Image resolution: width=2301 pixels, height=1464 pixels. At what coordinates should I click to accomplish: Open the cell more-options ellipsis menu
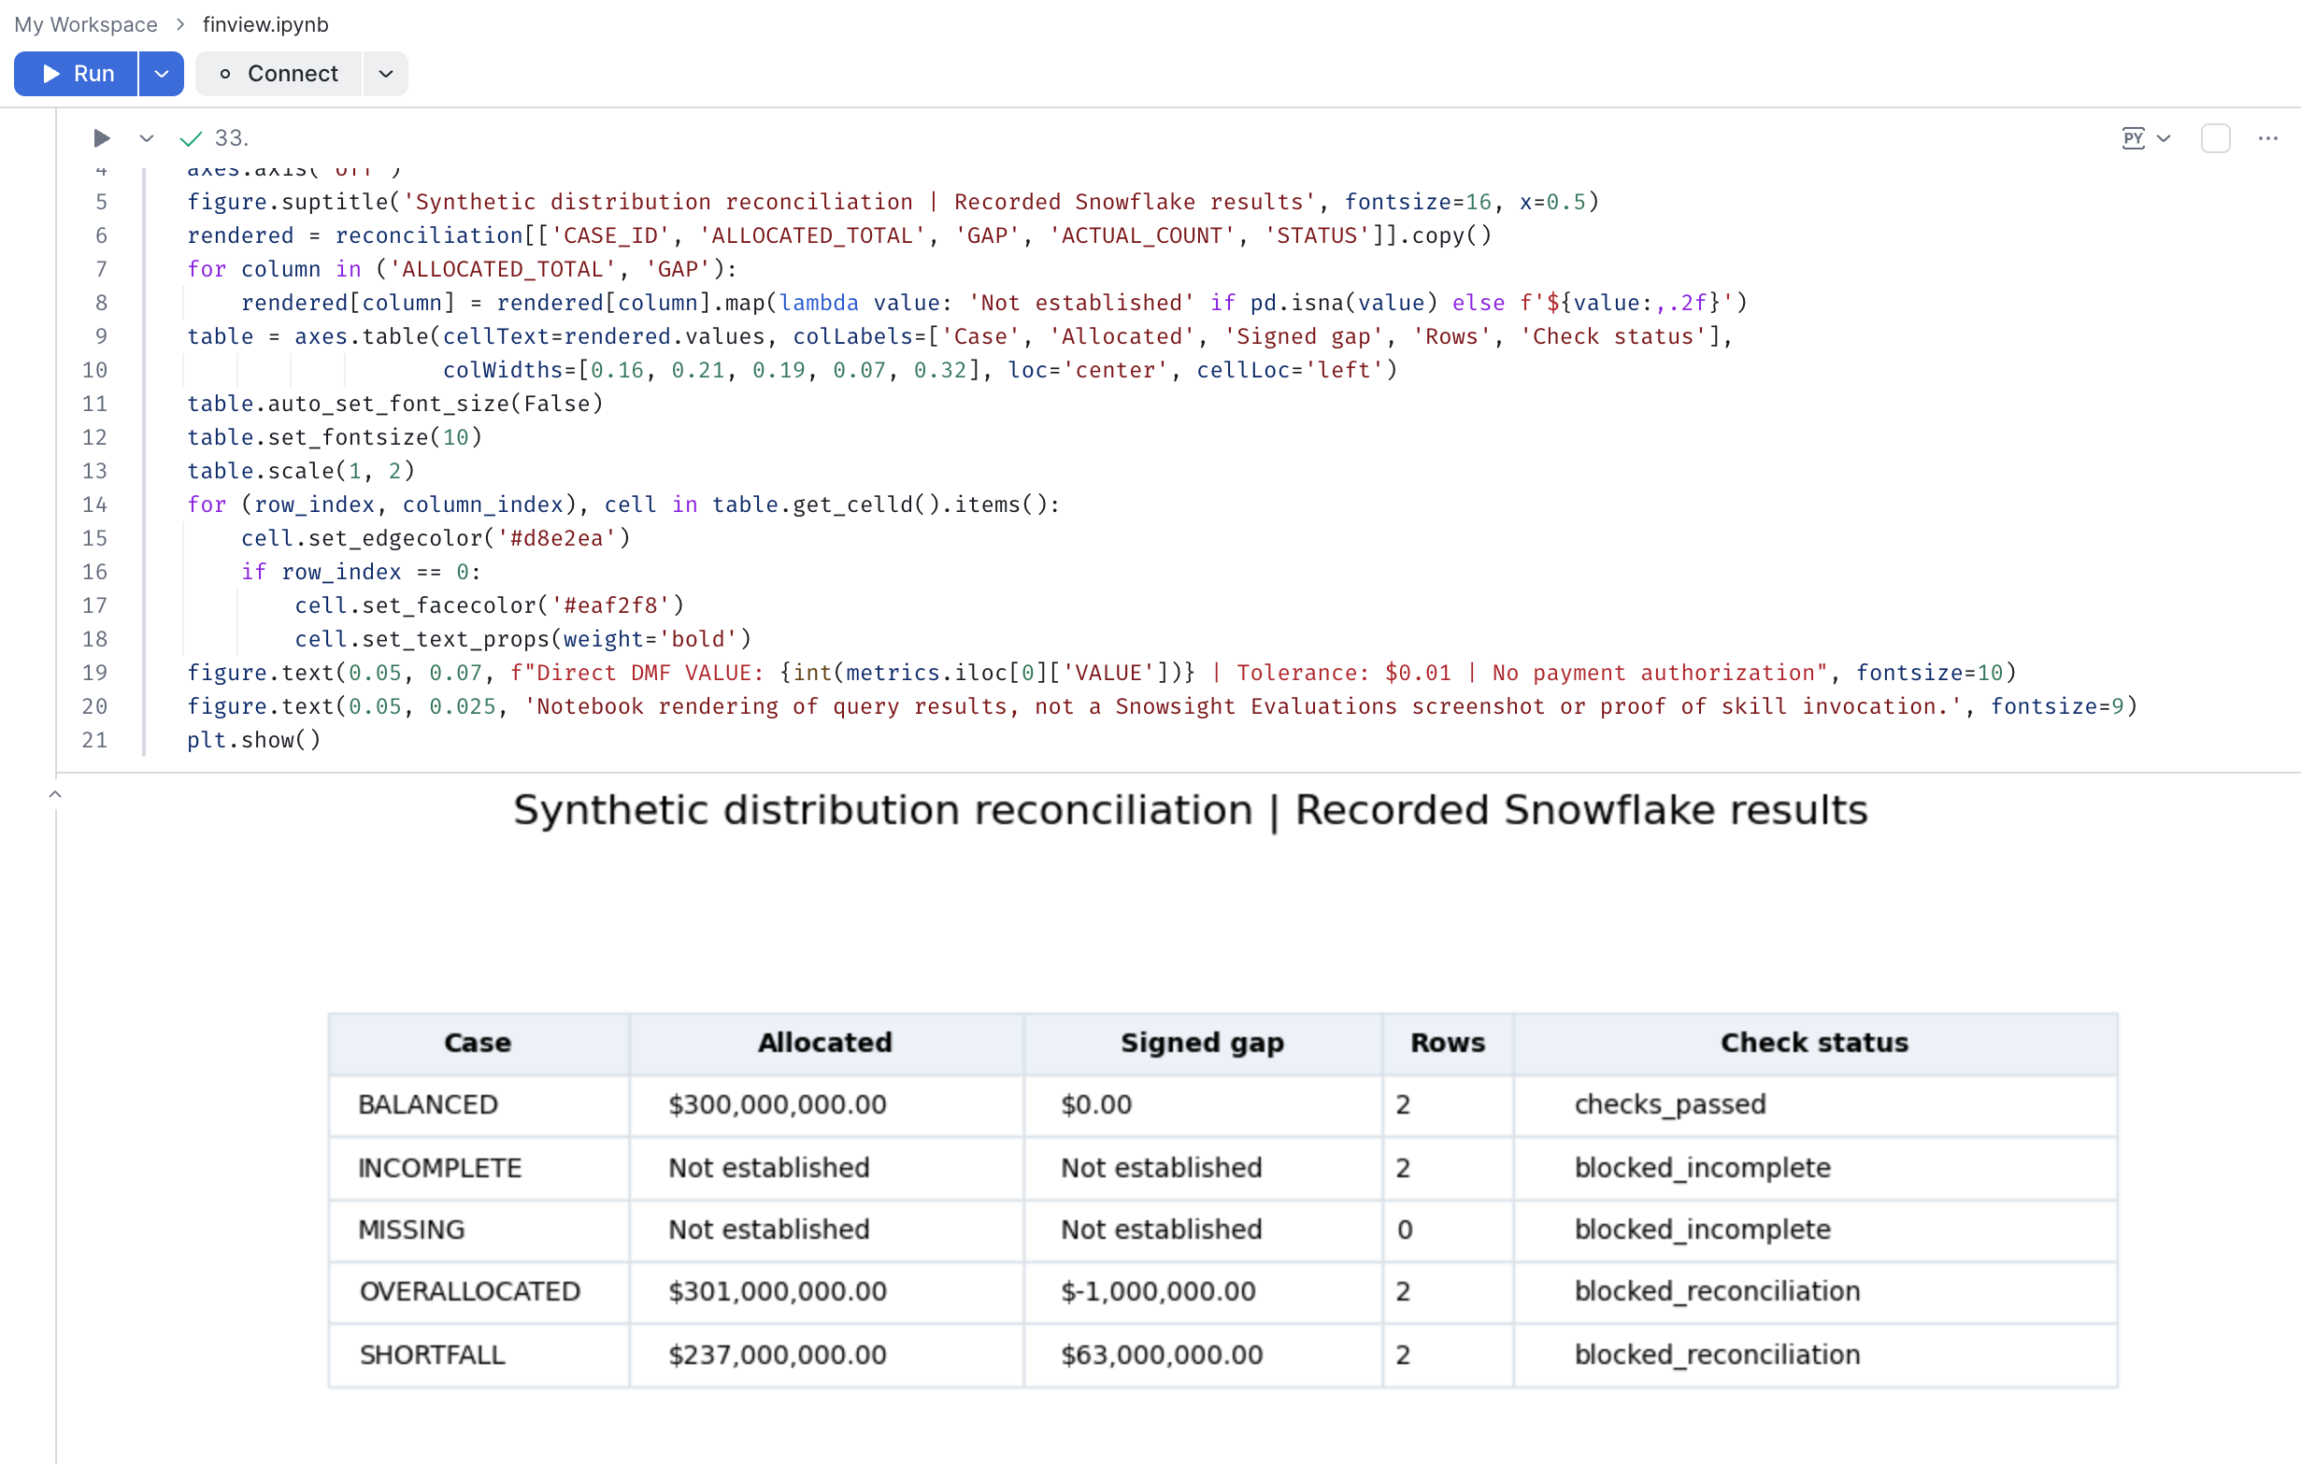(2267, 138)
